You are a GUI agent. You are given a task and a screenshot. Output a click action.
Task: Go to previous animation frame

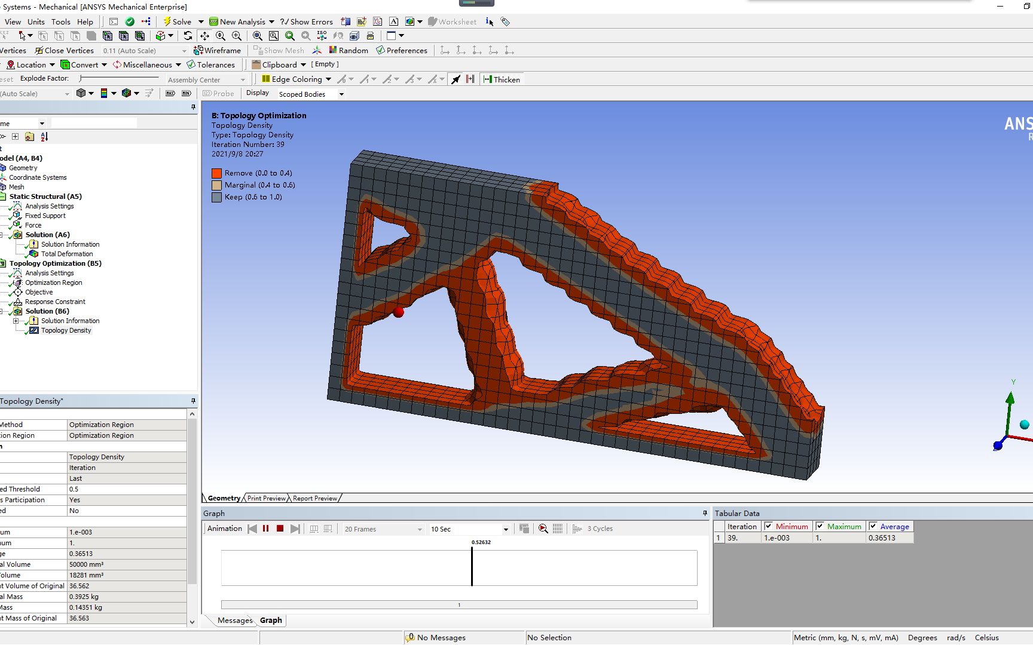252,529
